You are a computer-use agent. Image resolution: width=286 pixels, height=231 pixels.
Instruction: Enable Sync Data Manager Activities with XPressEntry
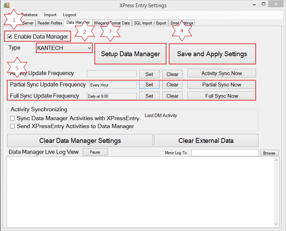12,118
